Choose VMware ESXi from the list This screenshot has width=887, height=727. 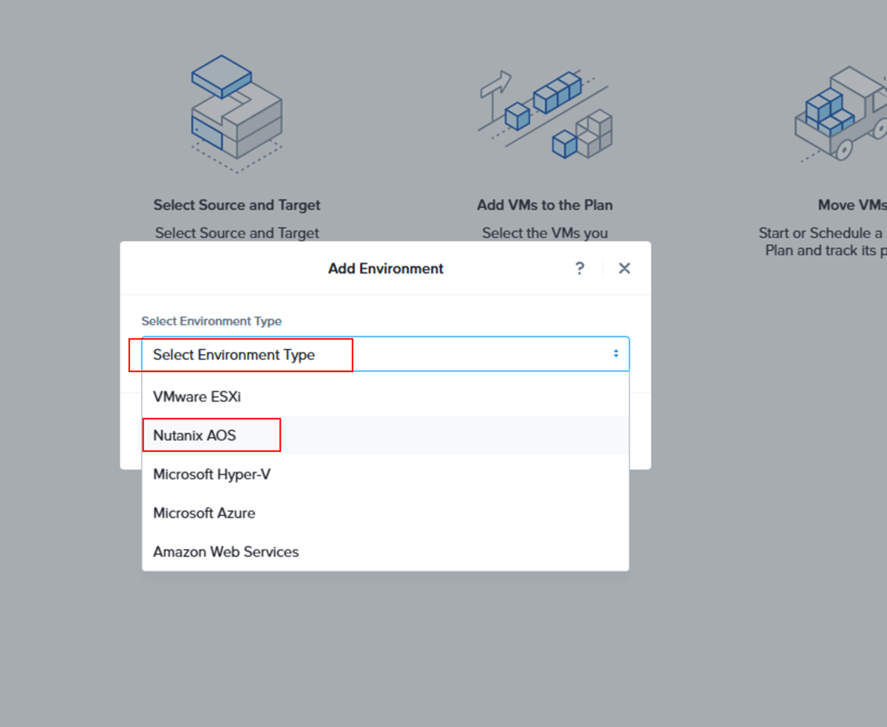point(385,396)
